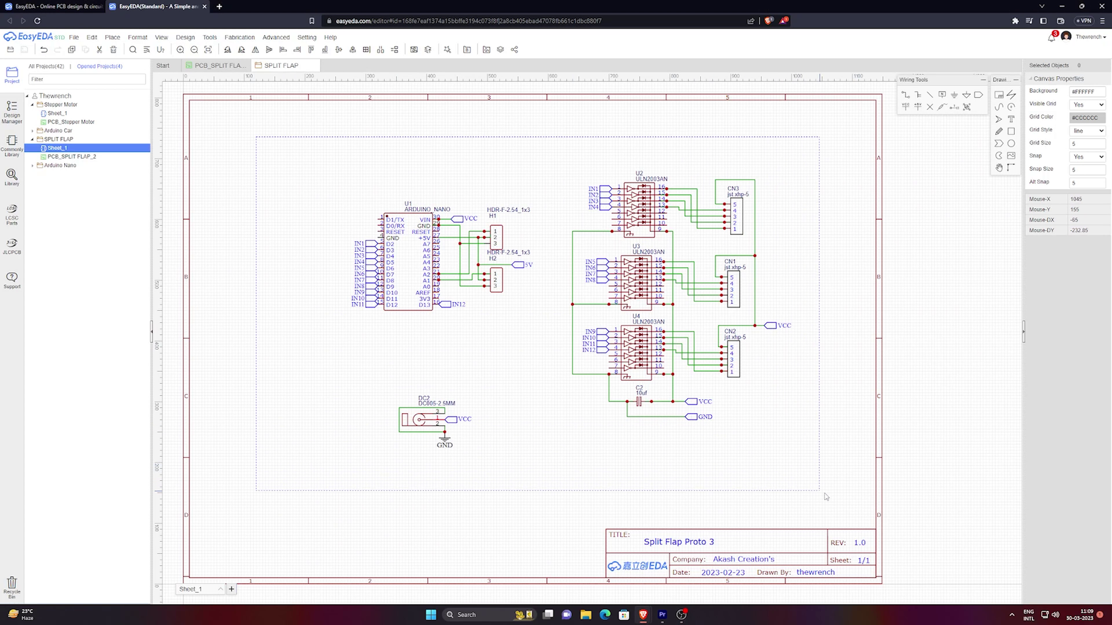Collapse the SPLIT FLAP project tree
Screen dimensions: 1112x625
tap(33, 139)
